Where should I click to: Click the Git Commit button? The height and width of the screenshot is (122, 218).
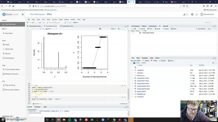pyautogui.click(x=142, y=29)
